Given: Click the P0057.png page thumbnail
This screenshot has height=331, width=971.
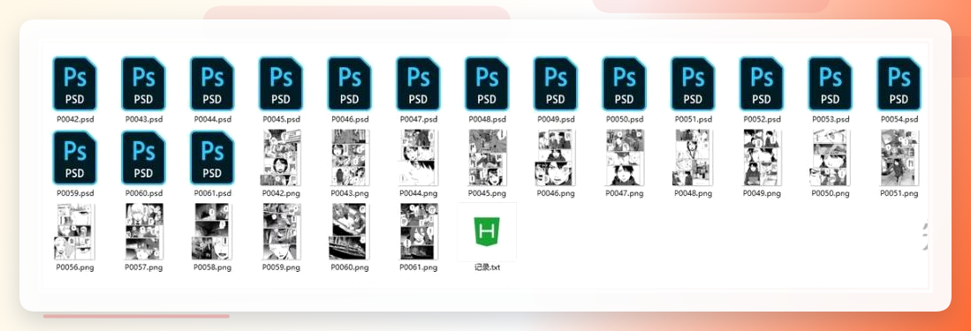Looking at the screenshot, I should click(144, 231).
